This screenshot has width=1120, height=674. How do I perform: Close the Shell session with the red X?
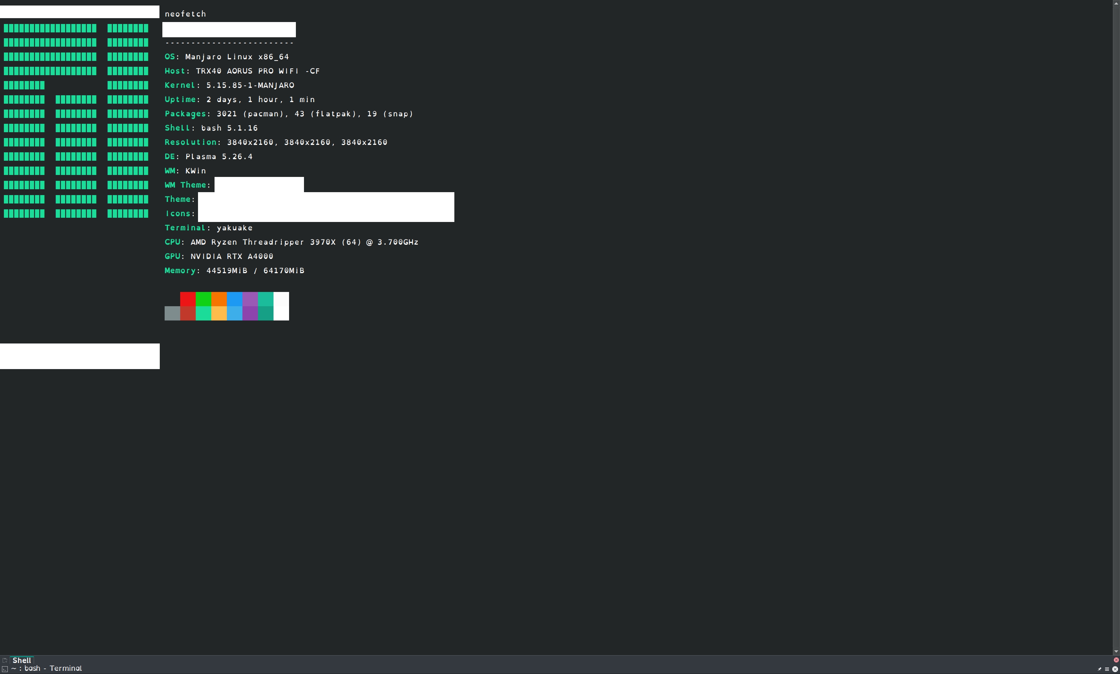click(1116, 660)
